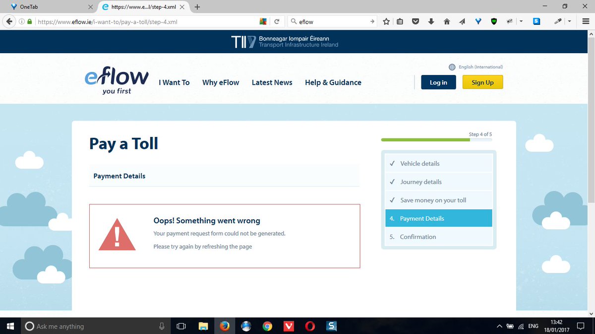Click the colorful extension icon in address bar
This screenshot has height=334, width=595.
pos(264,22)
